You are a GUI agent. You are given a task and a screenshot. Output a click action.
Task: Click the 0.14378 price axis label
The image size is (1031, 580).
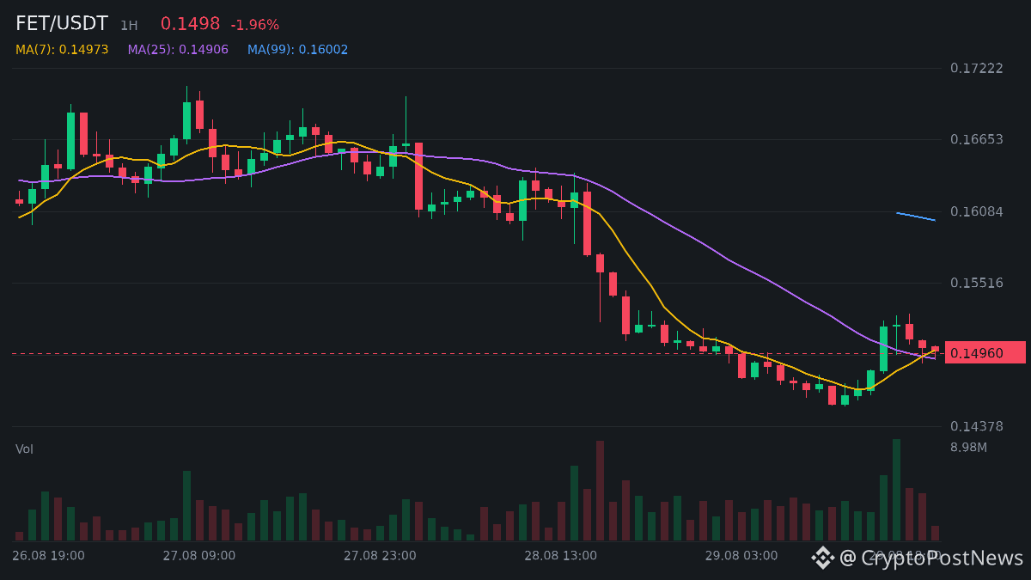[976, 426]
